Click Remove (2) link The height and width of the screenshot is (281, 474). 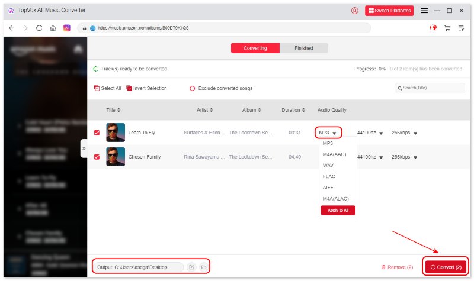[397, 267]
